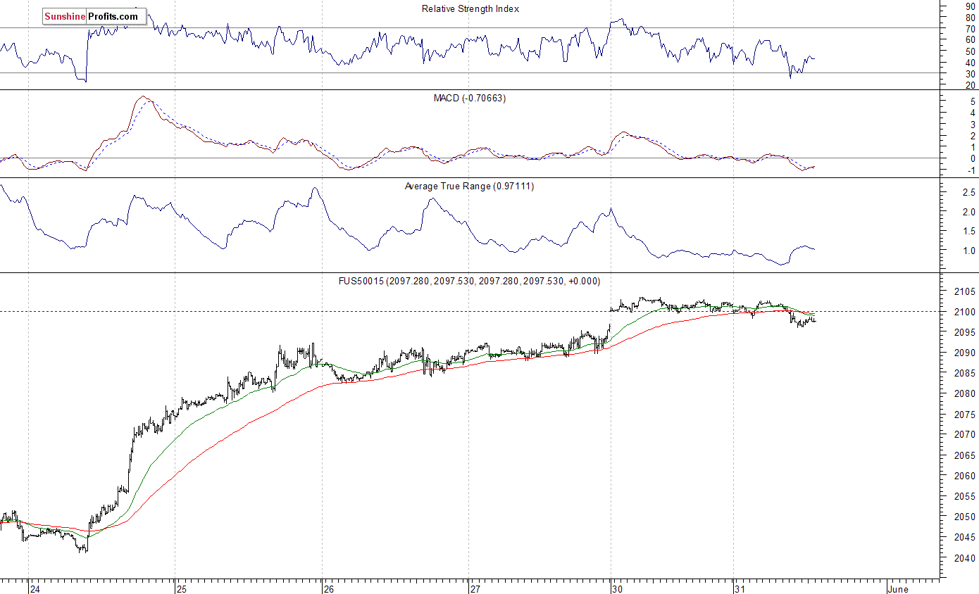Click the MACD axis value -1
The image size is (979, 594).
click(971, 170)
